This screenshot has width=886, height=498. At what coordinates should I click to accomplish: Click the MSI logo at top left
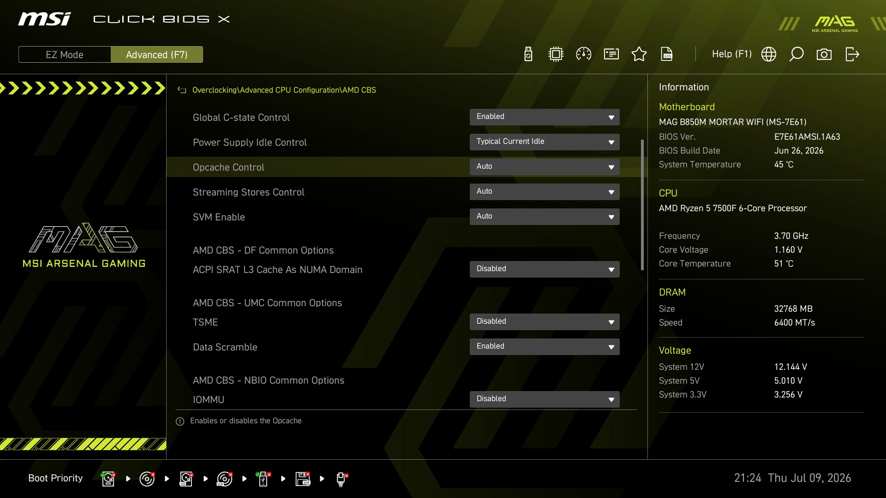[x=44, y=19]
